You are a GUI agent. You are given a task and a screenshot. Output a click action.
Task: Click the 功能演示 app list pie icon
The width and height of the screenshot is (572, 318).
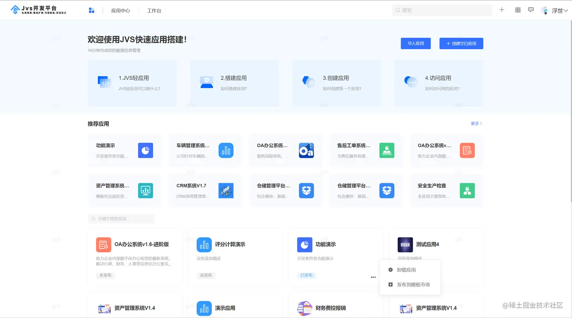[x=305, y=245]
